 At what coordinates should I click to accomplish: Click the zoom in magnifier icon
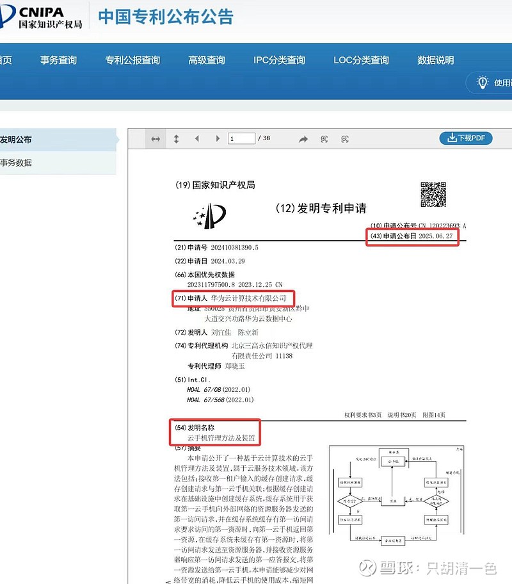click(324, 139)
